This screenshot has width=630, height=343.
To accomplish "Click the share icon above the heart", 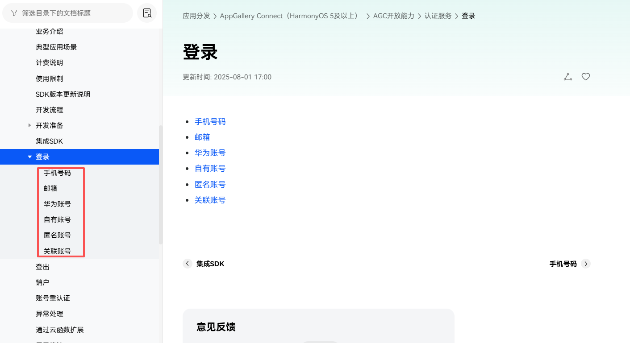I will tap(567, 76).
